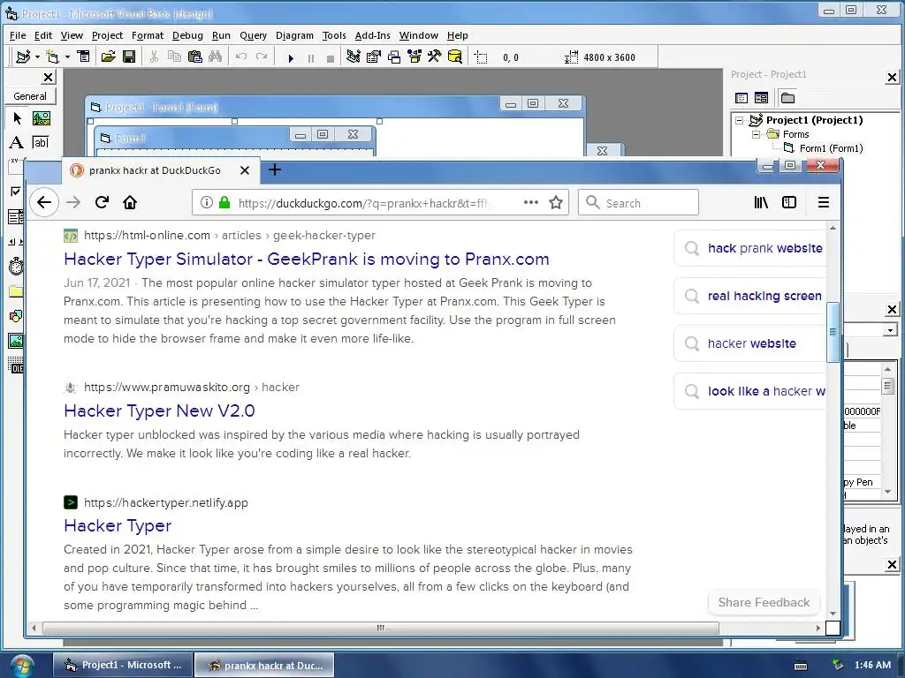
Task: Open the Project menu
Action: (107, 35)
